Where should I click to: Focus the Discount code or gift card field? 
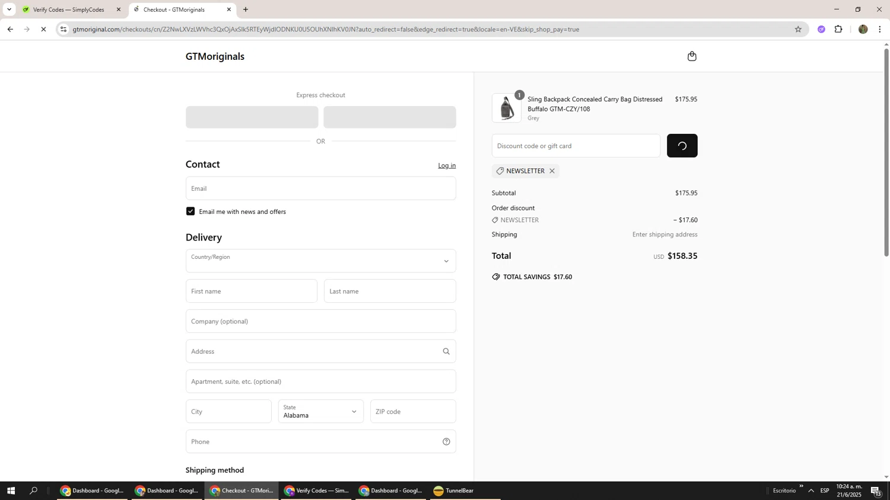click(576, 146)
